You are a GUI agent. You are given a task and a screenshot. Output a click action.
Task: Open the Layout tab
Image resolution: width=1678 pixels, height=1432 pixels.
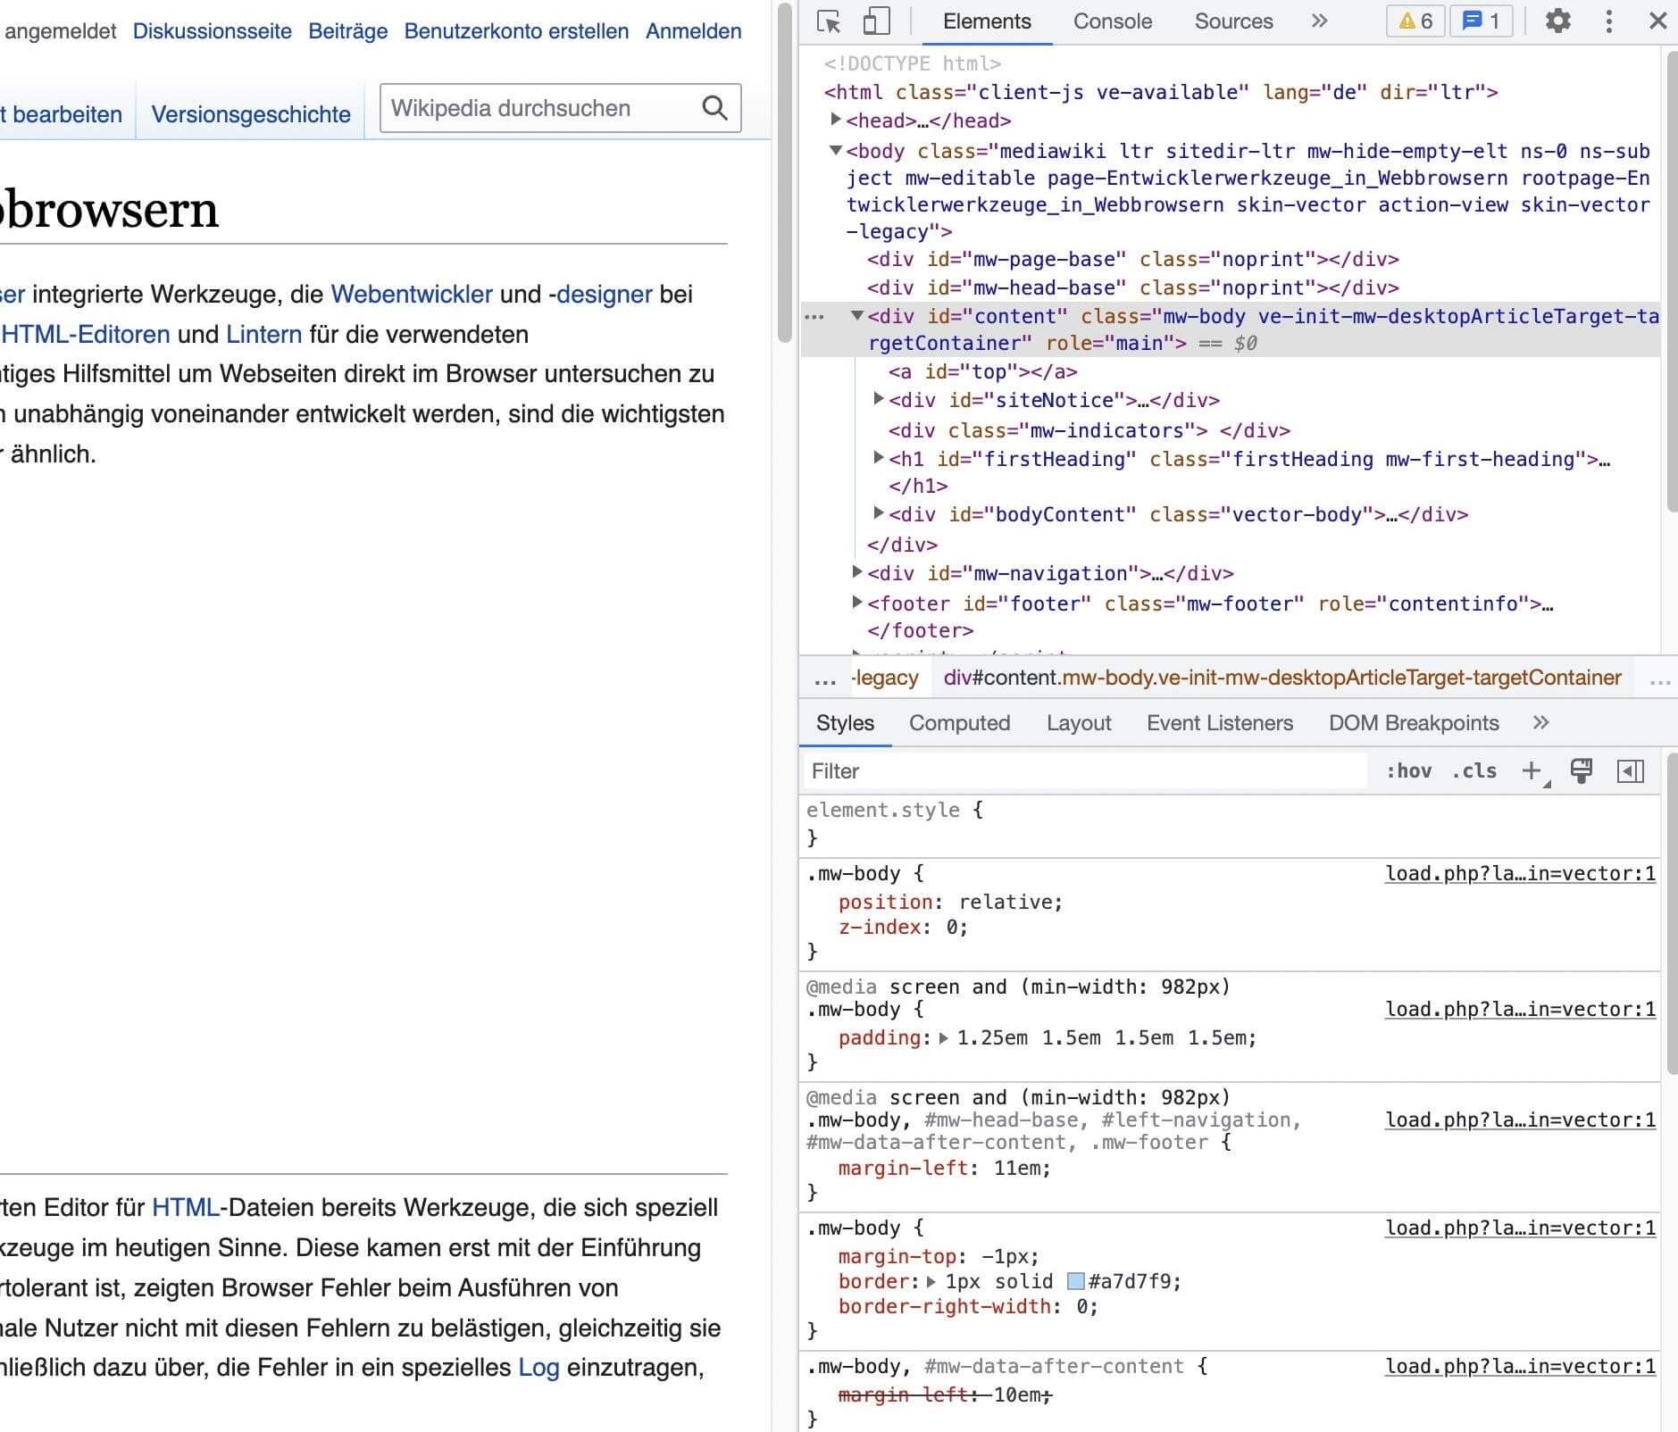(1079, 722)
